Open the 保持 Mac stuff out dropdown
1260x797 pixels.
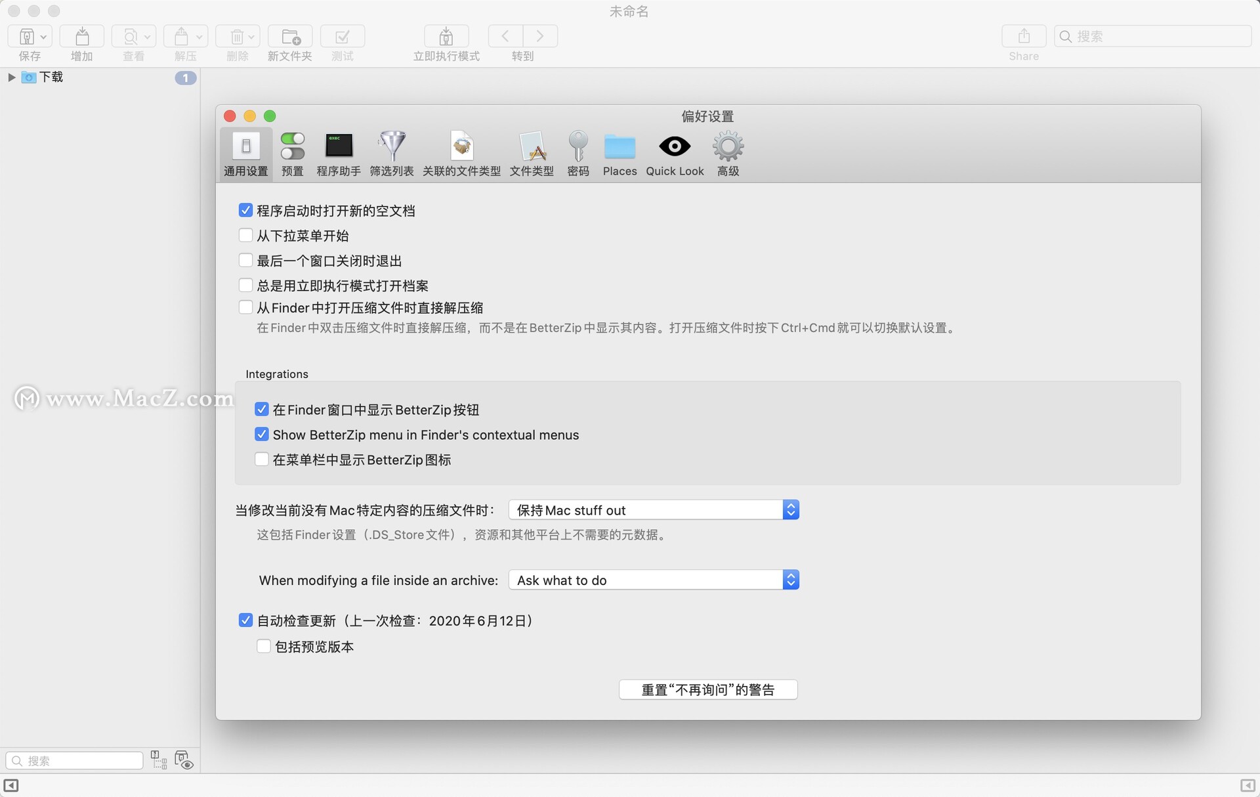pos(654,509)
